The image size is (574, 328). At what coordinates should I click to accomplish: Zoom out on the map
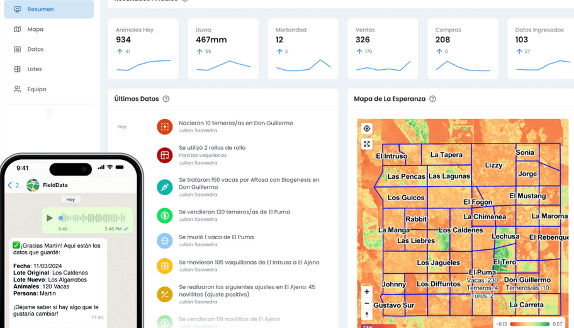367,304
